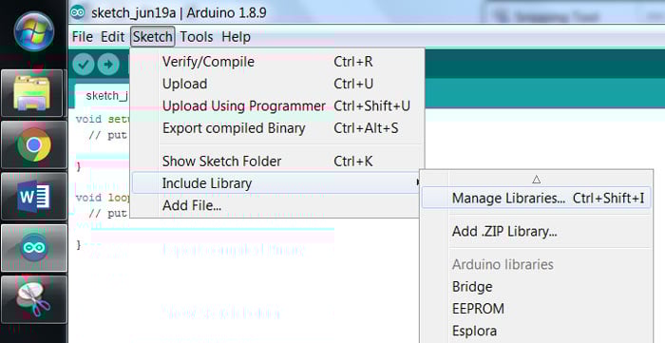This screenshot has height=343, width=665.
Task: Open Manage Libraries... from submenu
Action: 536,198
